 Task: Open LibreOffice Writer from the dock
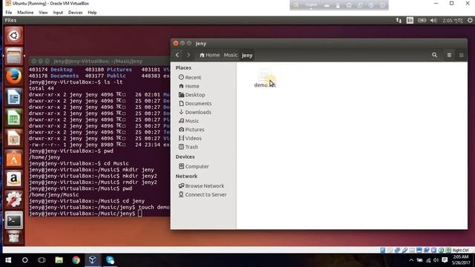13,97
